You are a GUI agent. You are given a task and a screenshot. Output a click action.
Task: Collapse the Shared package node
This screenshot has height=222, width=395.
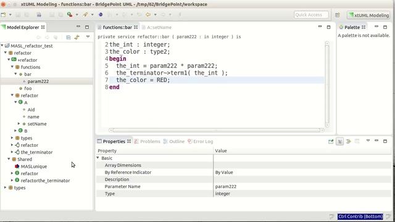[x=9, y=159]
